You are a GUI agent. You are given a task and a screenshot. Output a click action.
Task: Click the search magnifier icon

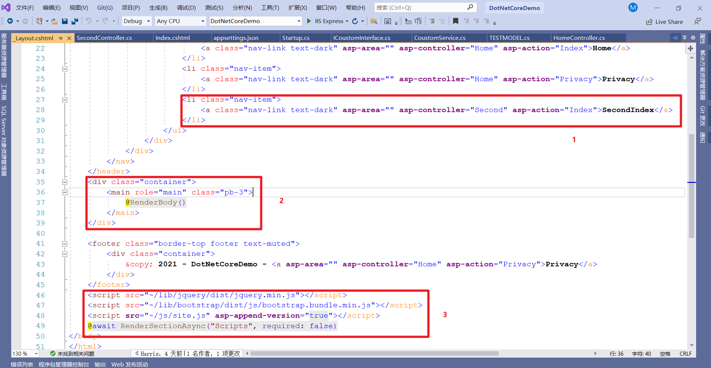click(x=470, y=7)
